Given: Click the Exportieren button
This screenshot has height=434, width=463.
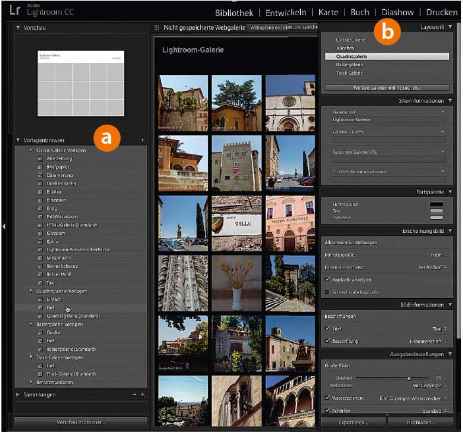Looking at the screenshot, I should point(354,421).
